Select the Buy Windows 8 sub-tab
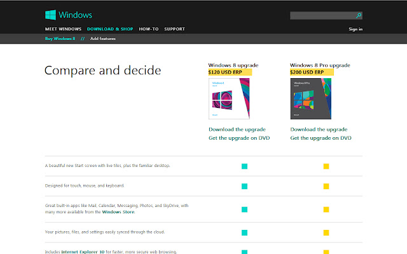Image resolution: width=407 pixels, height=254 pixels. click(x=60, y=39)
